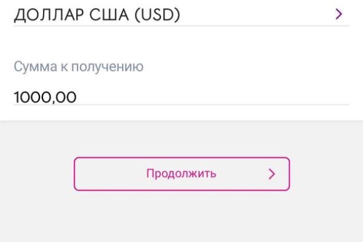Click the gray strip above the Продолжить button
The image size is (363, 242).
click(x=181, y=138)
